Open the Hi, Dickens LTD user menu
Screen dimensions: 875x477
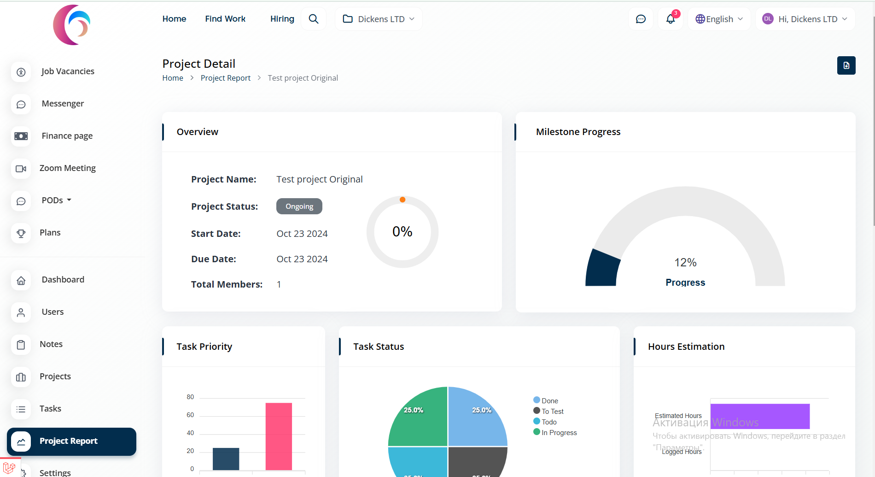[x=805, y=19]
